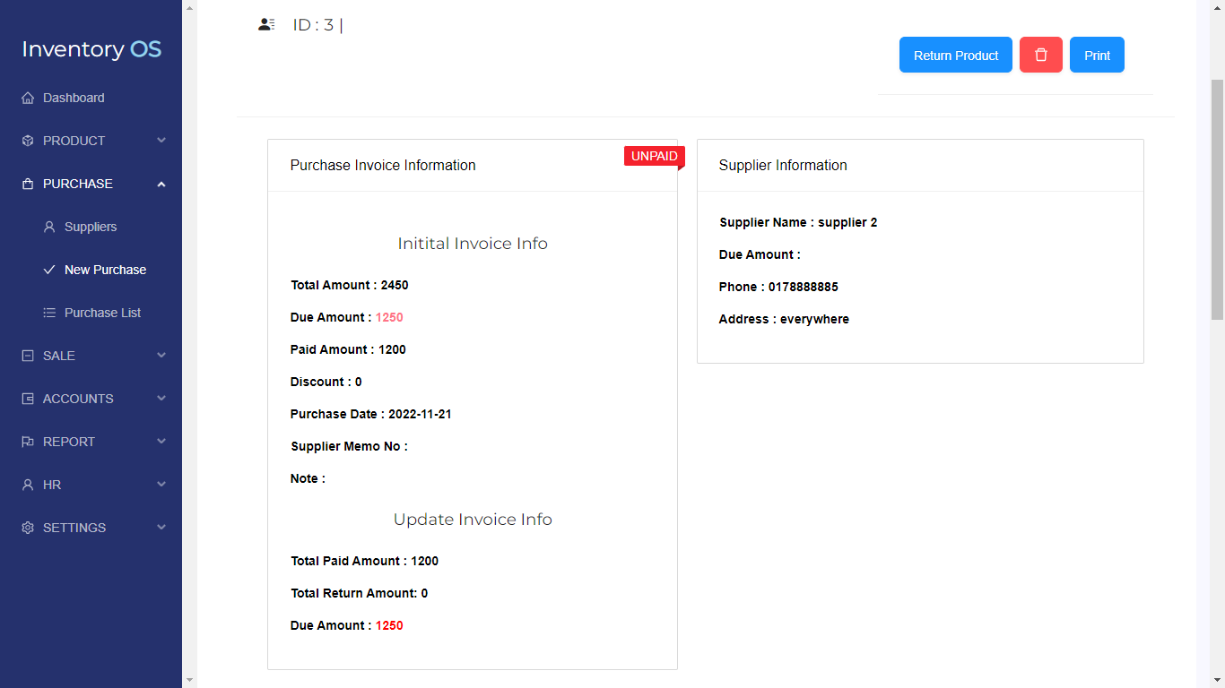Click the Purchase List list icon
Screen dimensions: 1225x688
click(49, 313)
